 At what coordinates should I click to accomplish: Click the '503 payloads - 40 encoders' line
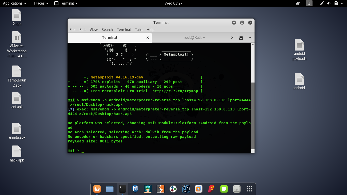point(132,86)
